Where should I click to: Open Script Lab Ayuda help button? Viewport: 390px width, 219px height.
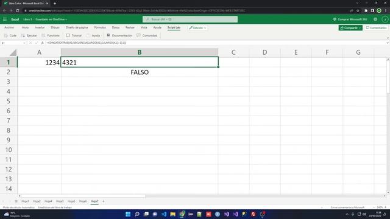click(x=93, y=35)
